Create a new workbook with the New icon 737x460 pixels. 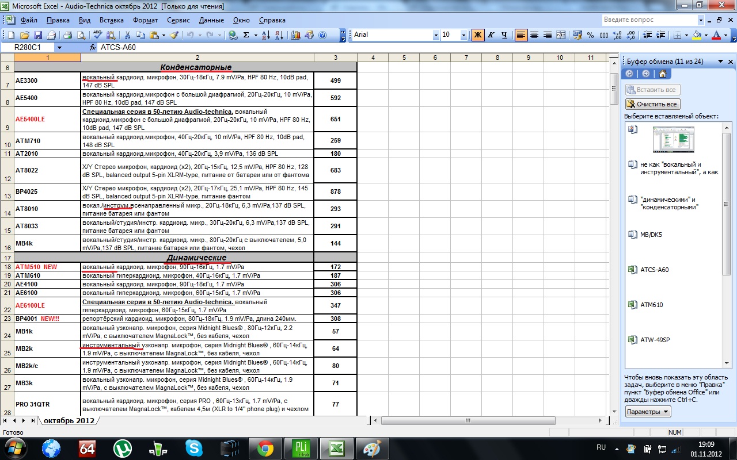(x=12, y=35)
